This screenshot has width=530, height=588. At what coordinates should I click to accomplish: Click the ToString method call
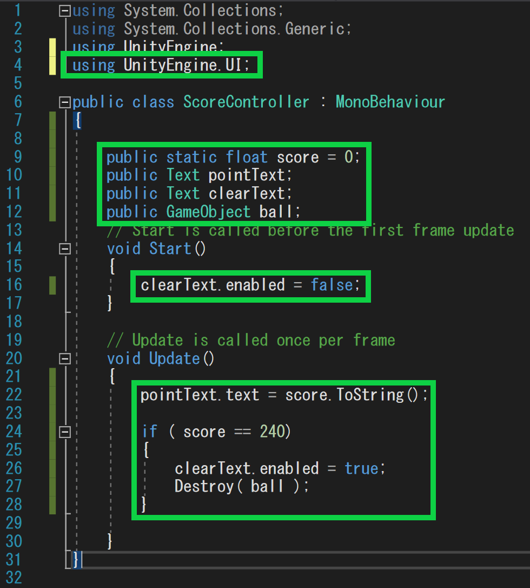pos(370,395)
